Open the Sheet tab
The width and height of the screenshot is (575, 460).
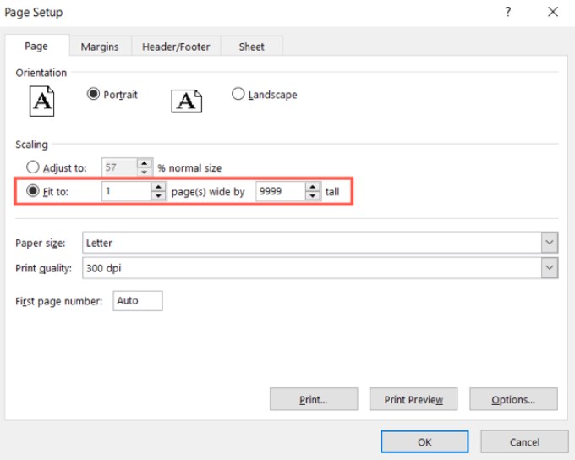click(x=252, y=47)
